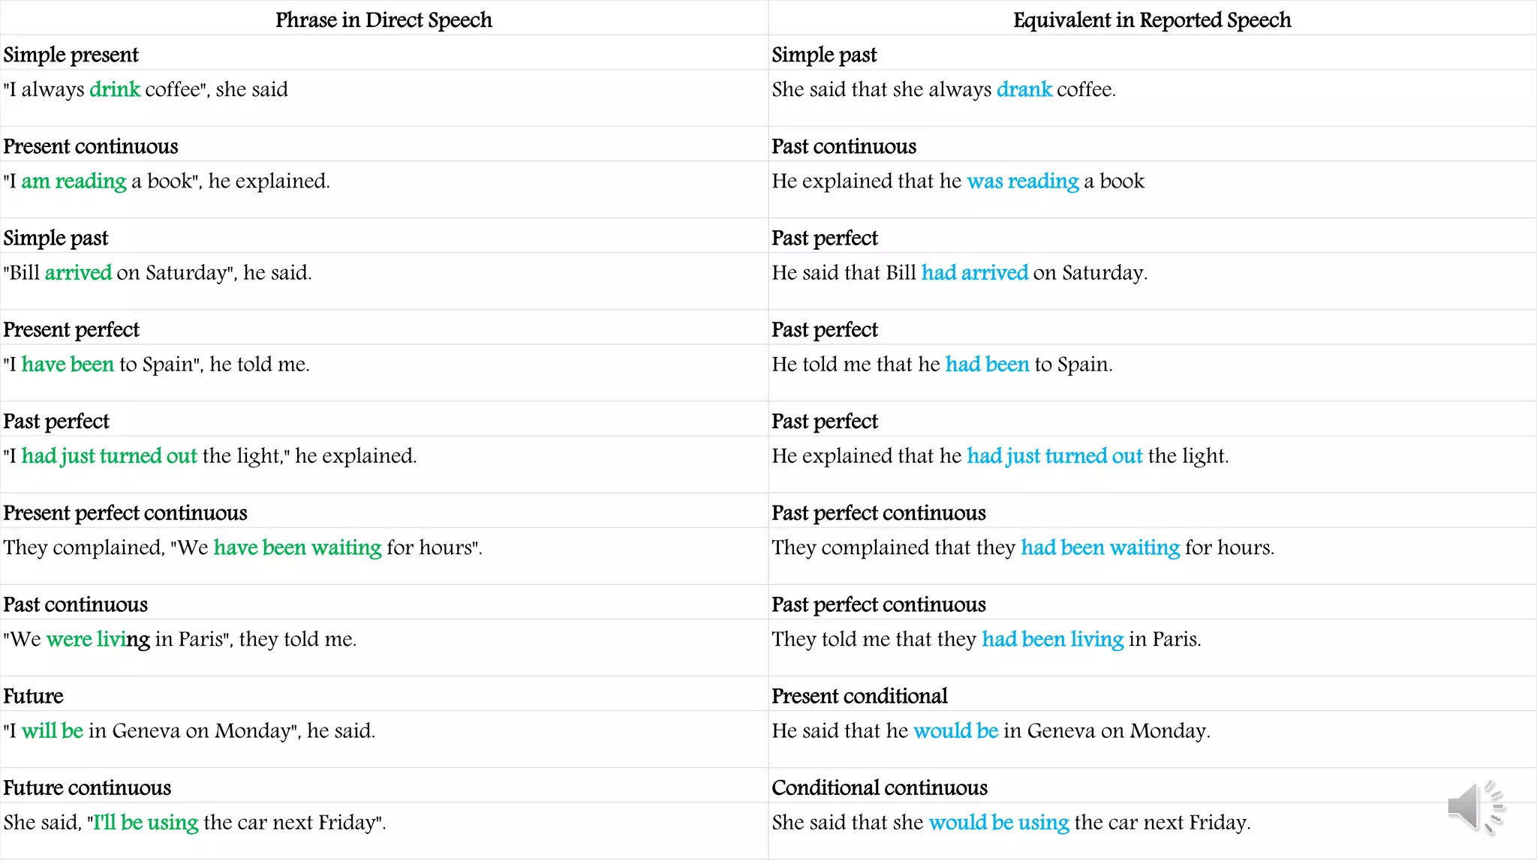Click the blue phrase 'would be' in Geneva sentence
1537x864 pixels.
[956, 730]
